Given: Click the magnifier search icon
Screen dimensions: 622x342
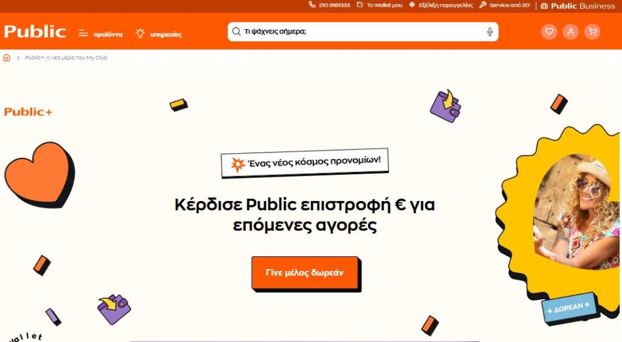Looking at the screenshot, I should click(x=236, y=32).
